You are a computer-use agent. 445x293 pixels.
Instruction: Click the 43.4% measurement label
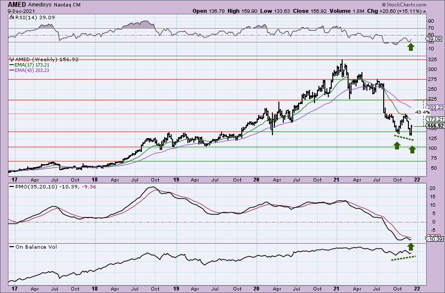click(x=422, y=112)
